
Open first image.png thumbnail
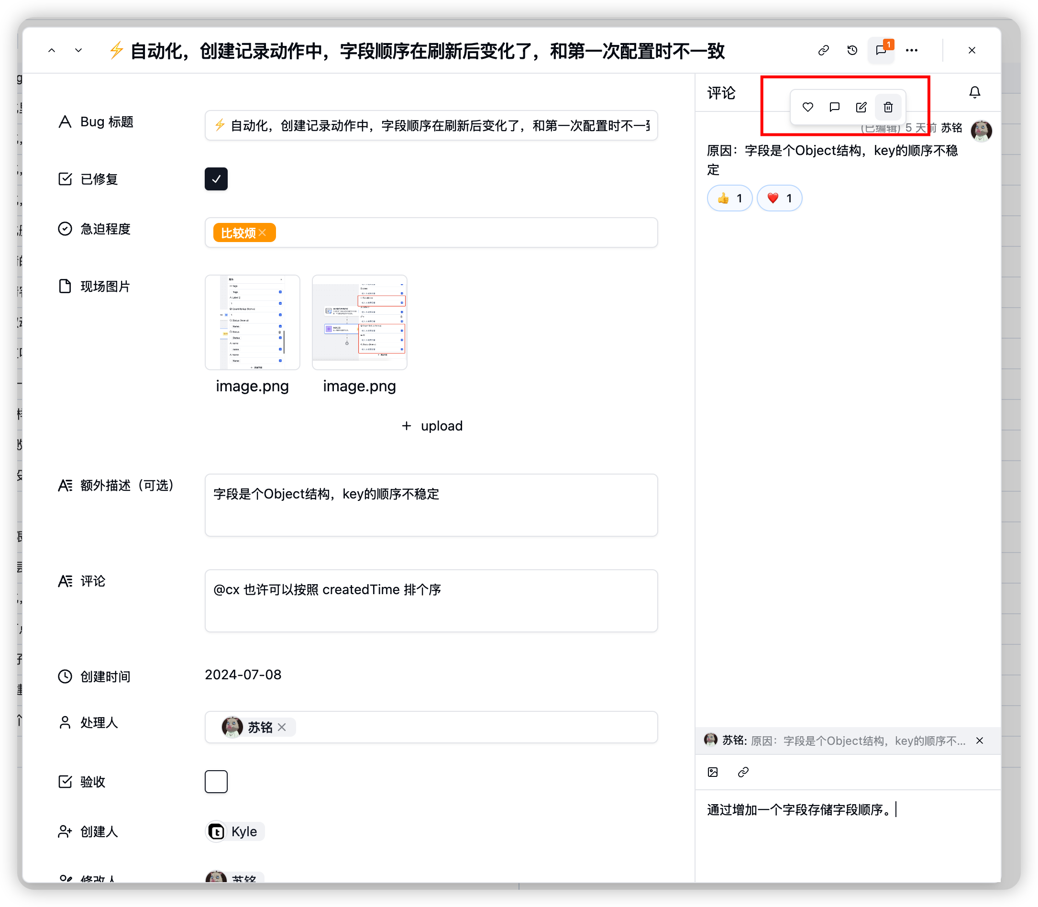(253, 322)
